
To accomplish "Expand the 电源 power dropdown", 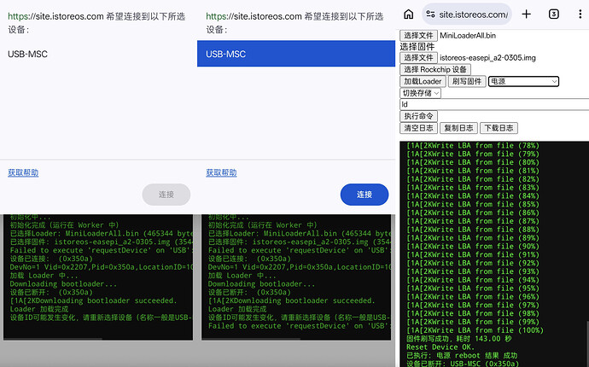I will (522, 81).
